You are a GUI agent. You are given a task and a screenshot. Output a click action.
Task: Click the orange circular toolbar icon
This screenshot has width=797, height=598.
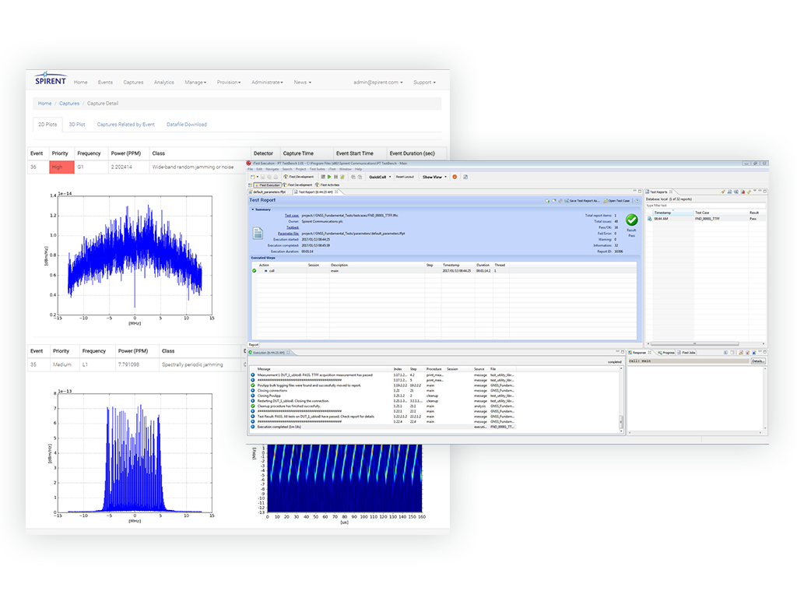tap(455, 177)
